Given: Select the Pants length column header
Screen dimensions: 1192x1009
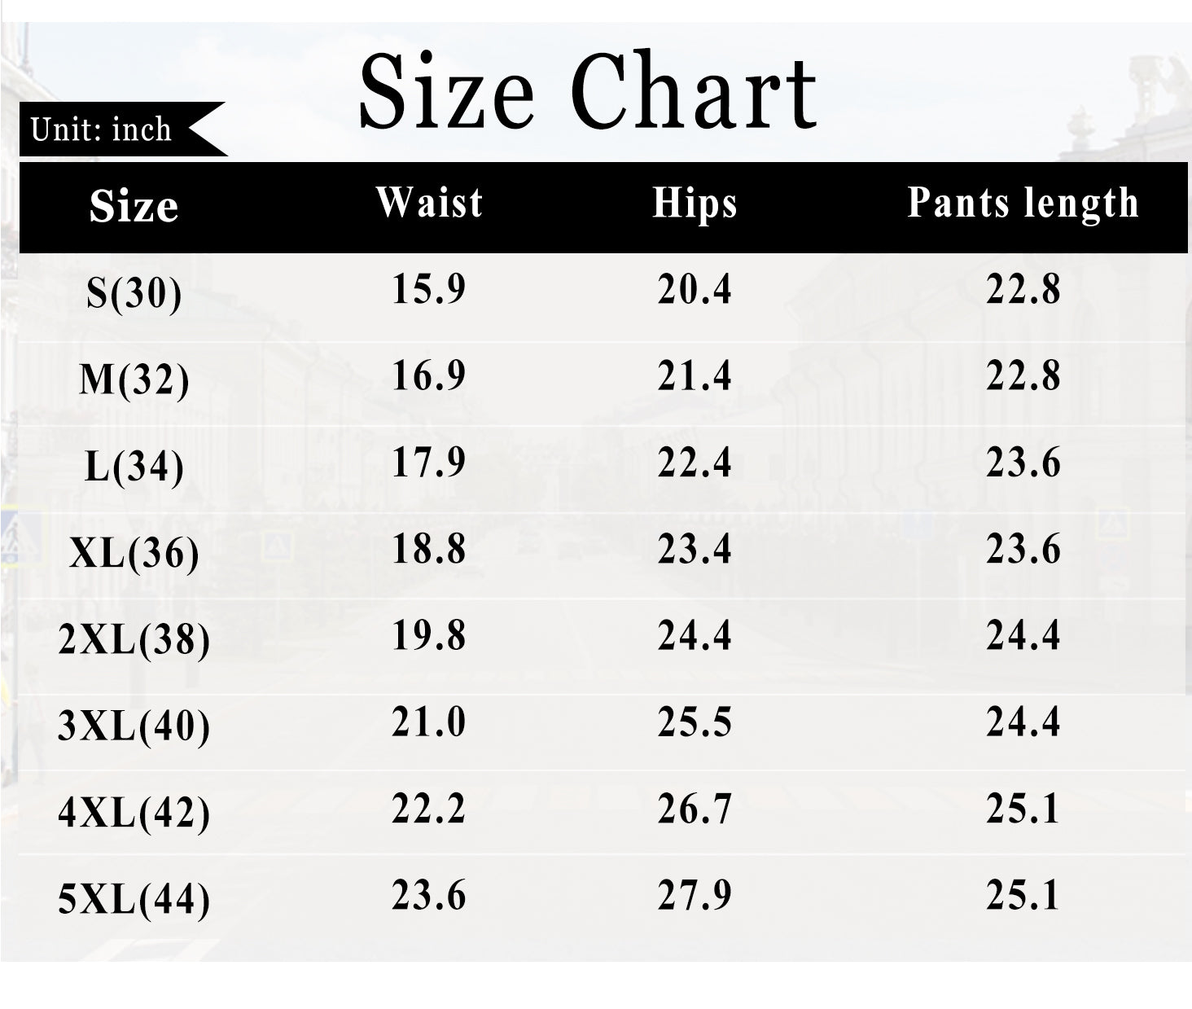Looking at the screenshot, I should 1023,204.
